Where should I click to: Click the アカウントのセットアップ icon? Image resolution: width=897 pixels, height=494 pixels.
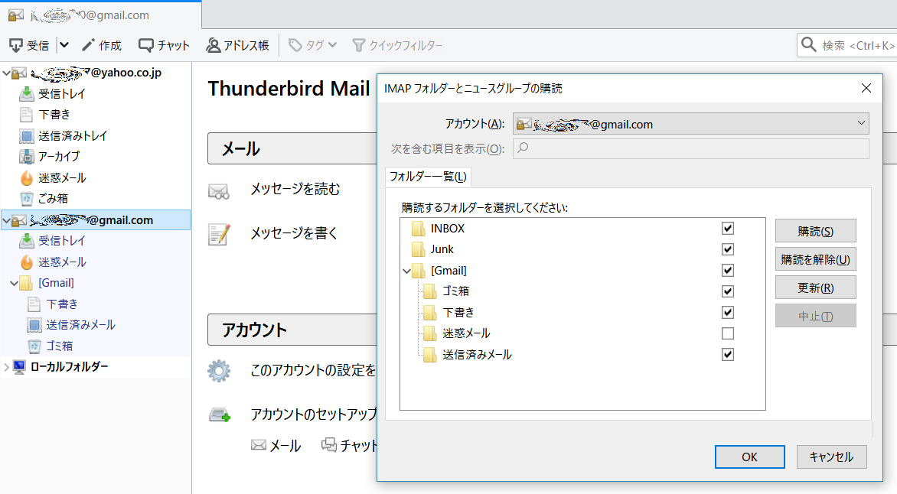(x=220, y=415)
